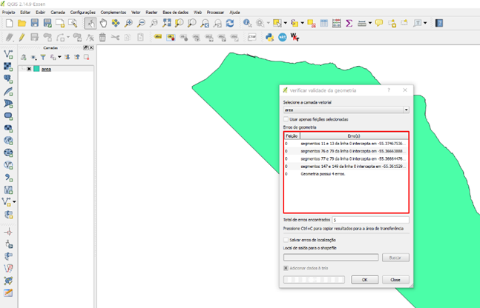Image resolution: width=480 pixels, height=308 pixels.
Task: Click the shapefile output path field
Action: 331,258
